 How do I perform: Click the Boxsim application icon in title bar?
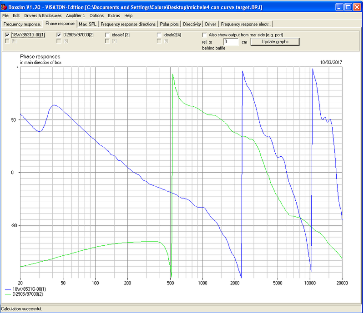(4, 7)
